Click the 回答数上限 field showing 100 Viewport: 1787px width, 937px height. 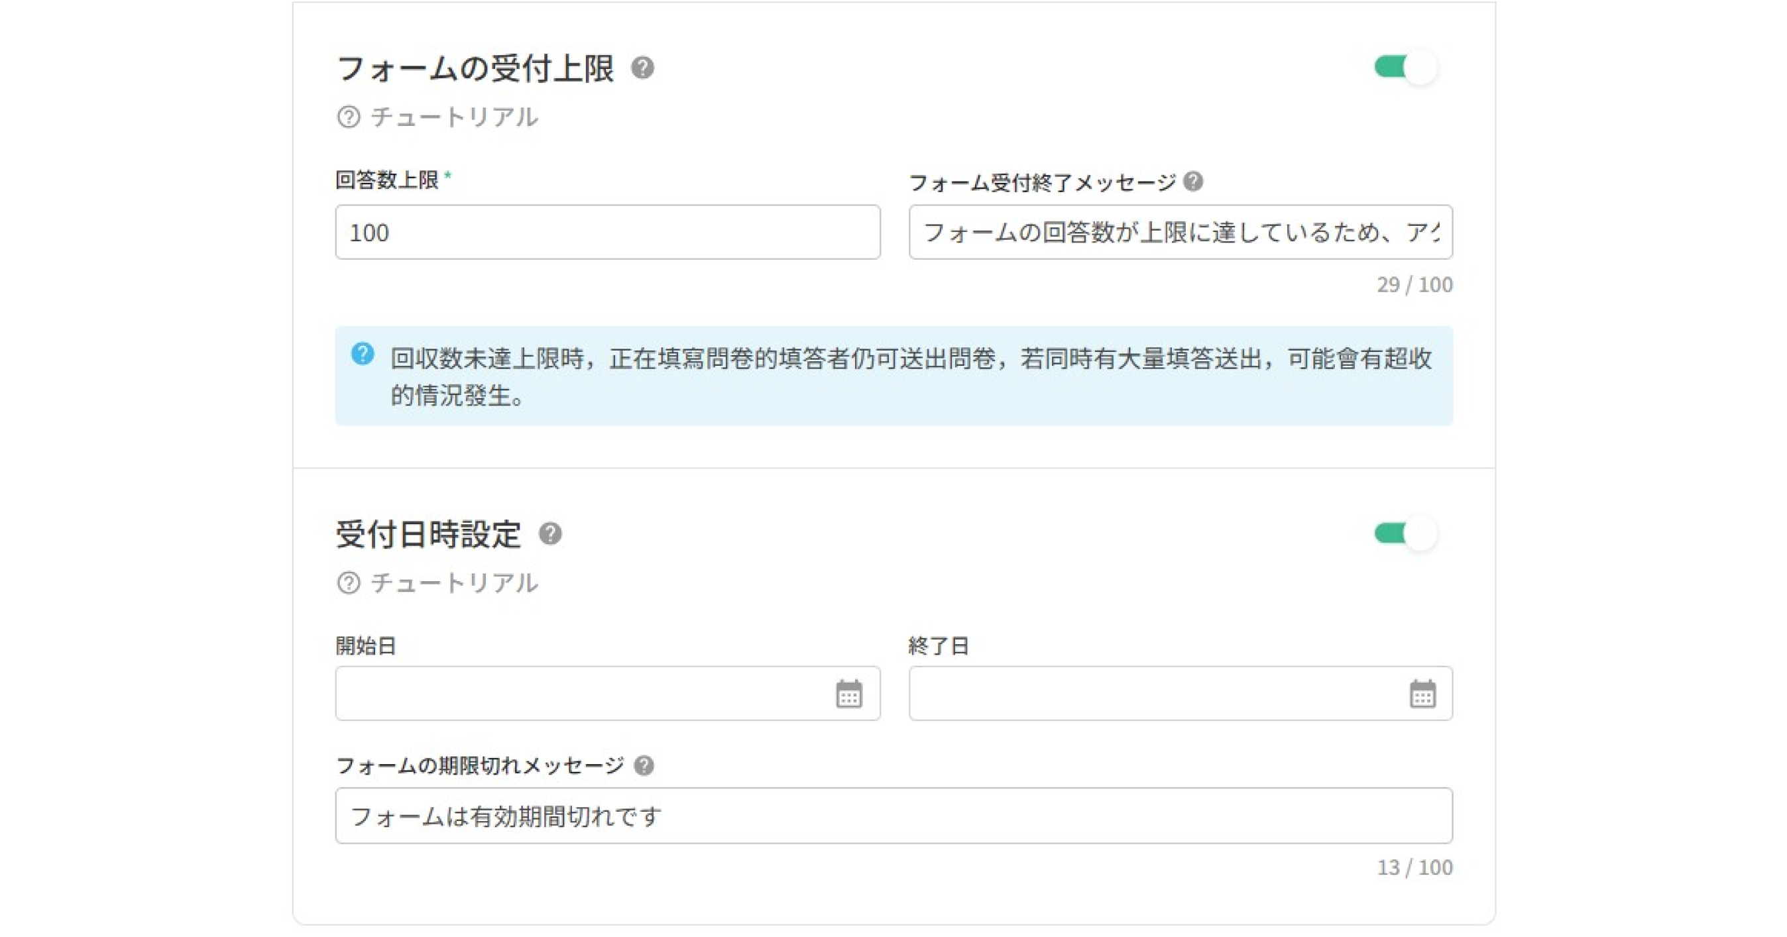(x=608, y=233)
